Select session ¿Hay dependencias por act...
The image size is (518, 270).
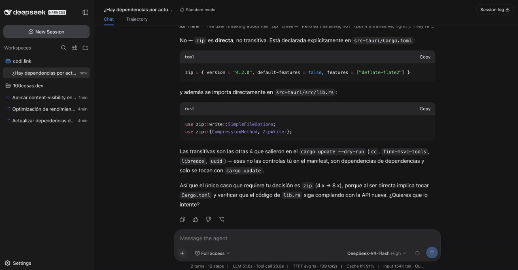47,73
